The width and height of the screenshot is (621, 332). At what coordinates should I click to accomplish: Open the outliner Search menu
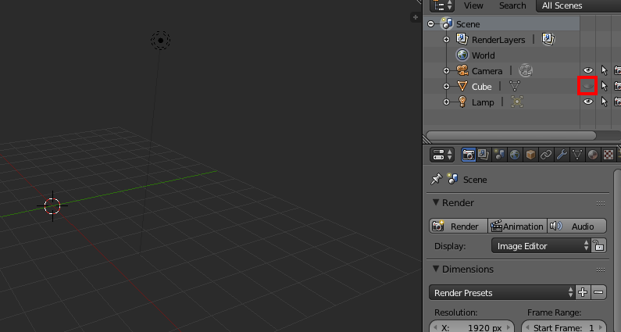click(512, 5)
